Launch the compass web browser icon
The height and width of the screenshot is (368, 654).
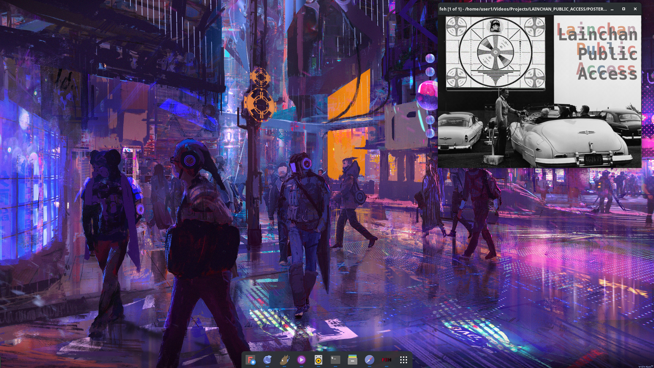pyautogui.click(x=370, y=360)
